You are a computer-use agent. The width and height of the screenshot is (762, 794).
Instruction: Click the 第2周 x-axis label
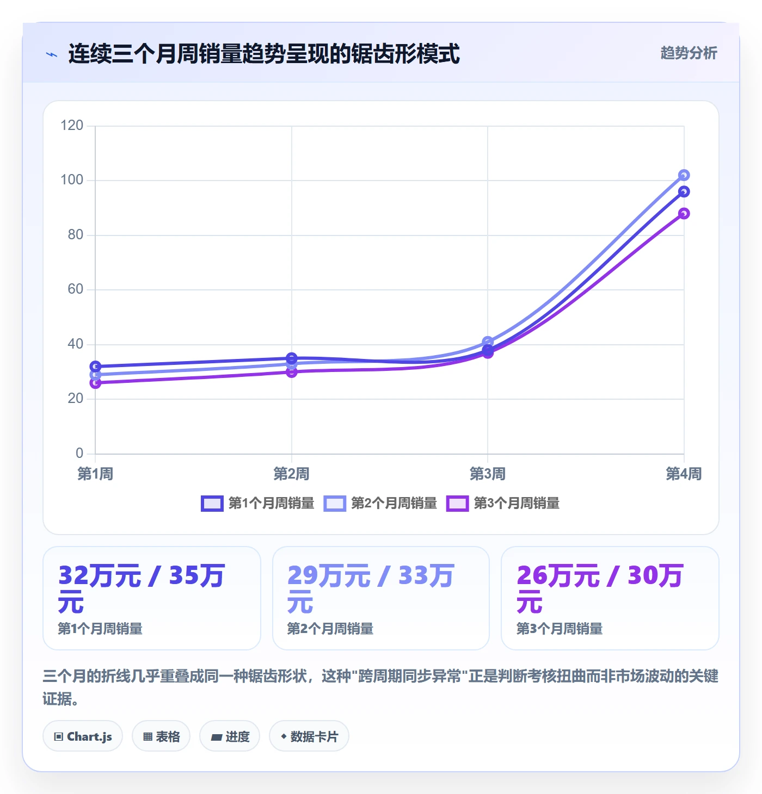292,474
